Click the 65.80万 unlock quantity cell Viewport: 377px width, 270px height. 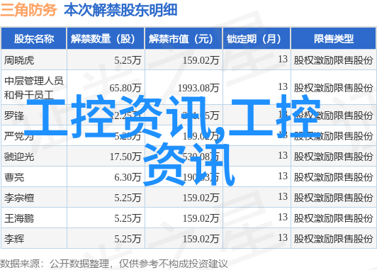click(125, 88)
